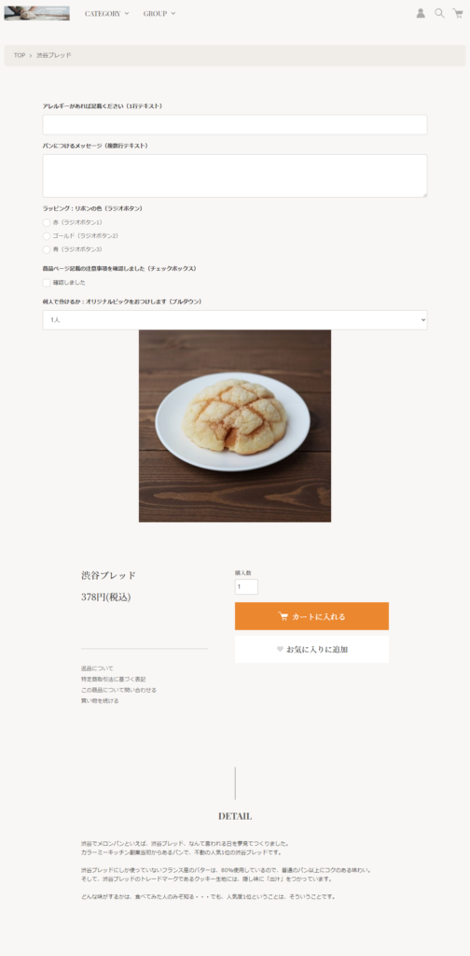Open the user account icon
Screen dimensions: 470x956
click(x=421, y=13)
